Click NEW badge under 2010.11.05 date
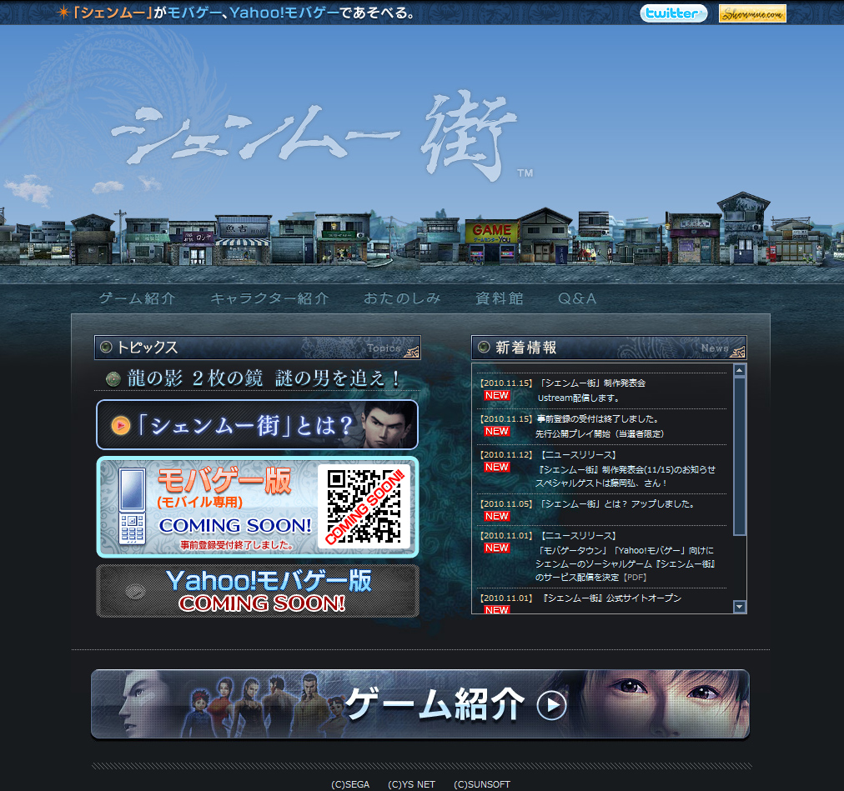 click(x=496, y=517)
